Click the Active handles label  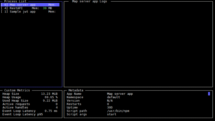[15, 108]
